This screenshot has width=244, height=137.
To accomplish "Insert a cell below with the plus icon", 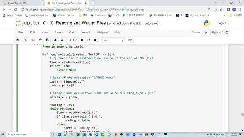I will click(26, 40).
